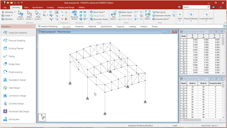Switch to the Loading ribbon tab

pyautogui.click(x=50, y=7)
